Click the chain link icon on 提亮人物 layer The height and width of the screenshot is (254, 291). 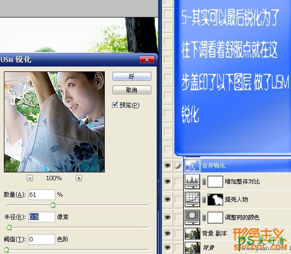click(x=204, y=200)
